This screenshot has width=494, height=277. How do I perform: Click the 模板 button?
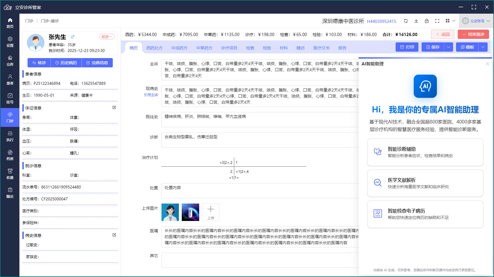click(x=467, y=47)
